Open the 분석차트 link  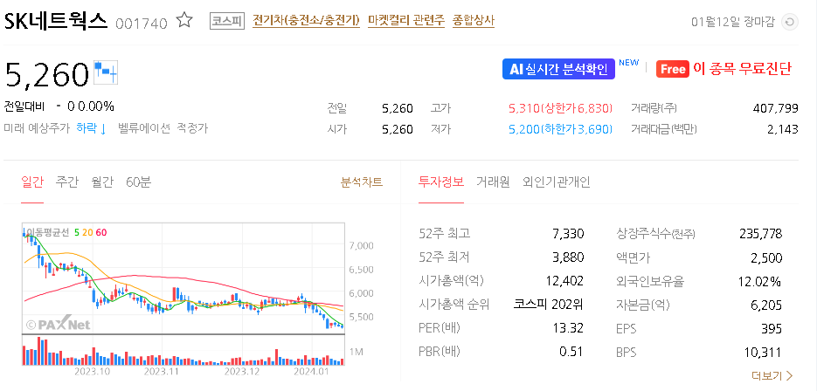click(362, 182)
